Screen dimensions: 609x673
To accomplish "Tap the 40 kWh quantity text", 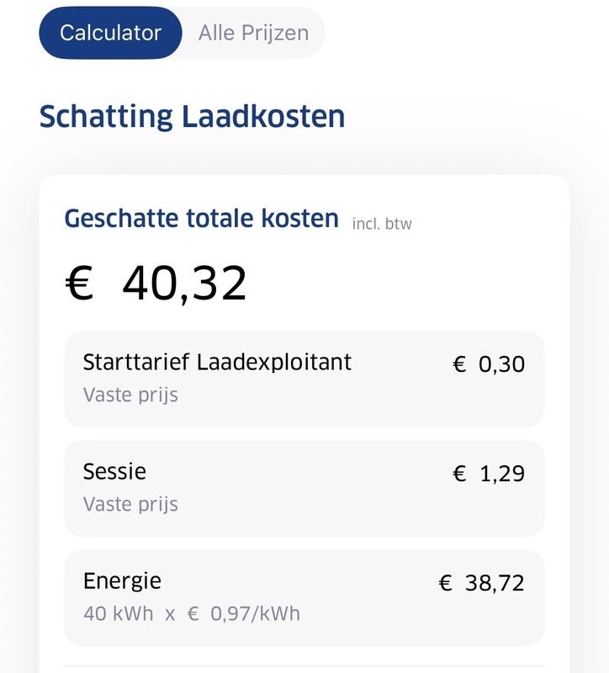I will tap(119, 613).
